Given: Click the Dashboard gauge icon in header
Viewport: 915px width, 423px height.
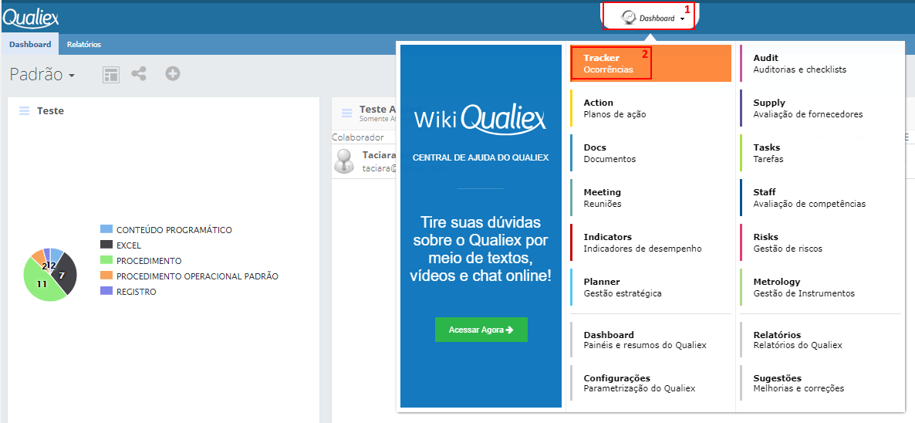Looking at the screenshot, I should pos(628,18).
